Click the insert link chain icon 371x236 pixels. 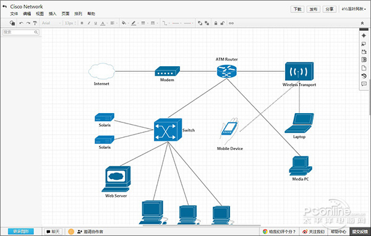pos(231,23)
